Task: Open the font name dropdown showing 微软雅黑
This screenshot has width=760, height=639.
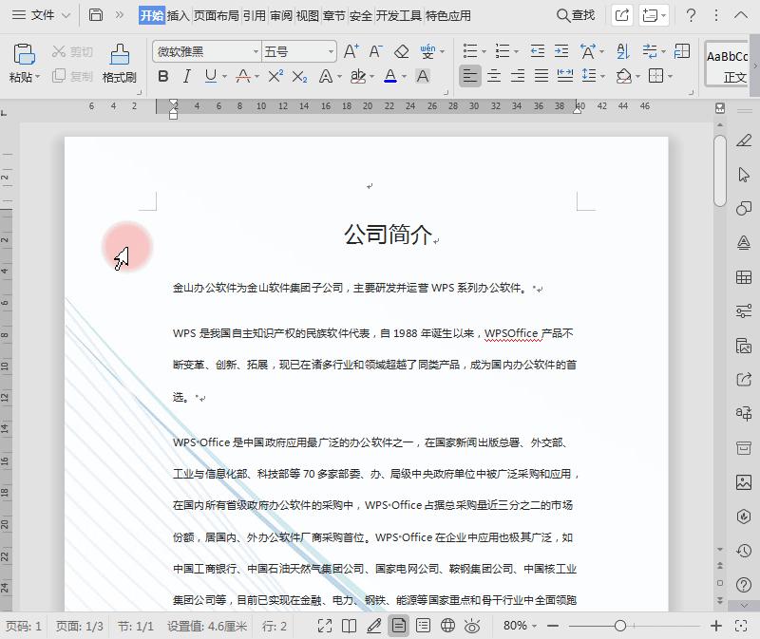Action: click(x=204, y=51)
